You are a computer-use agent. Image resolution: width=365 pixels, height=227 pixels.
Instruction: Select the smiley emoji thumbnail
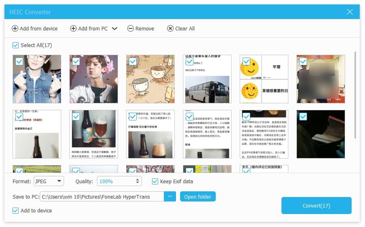(x=264, y=79)
